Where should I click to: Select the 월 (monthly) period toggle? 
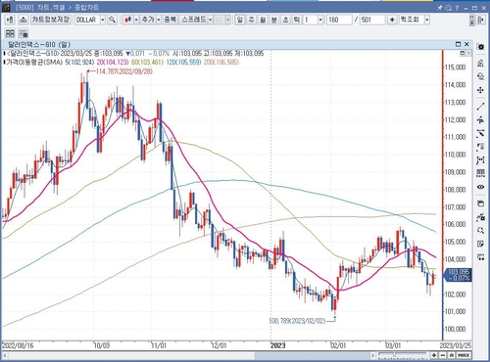point(263,20)
